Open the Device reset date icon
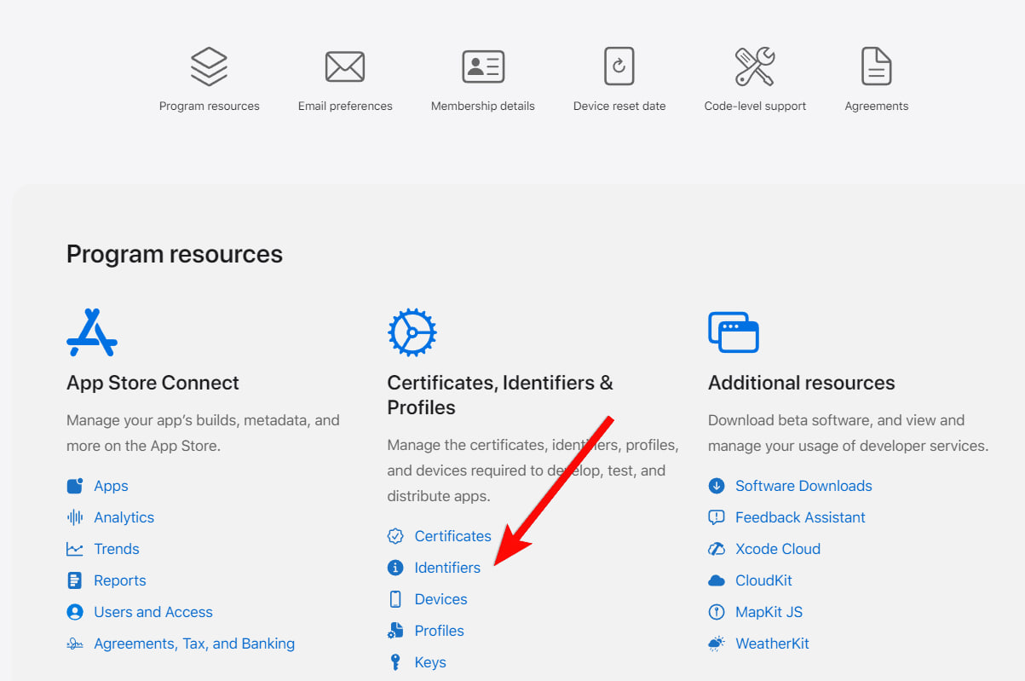The height and width of the screenshot is (681, 1025). pyautogui.click(x=619, y=66)
